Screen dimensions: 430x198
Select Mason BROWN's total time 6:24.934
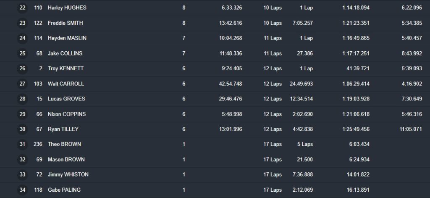pyautogui.click(x=359, y=159)
